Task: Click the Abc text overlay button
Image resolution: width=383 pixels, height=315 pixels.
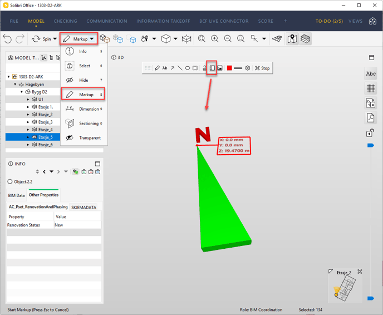Action: (371, 73)
